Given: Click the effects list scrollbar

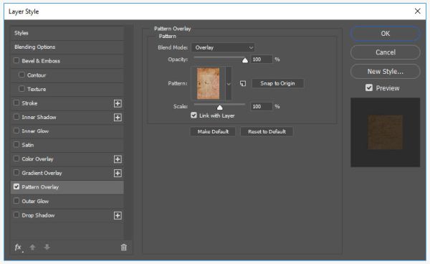Looking at the screenshot, I should pyautogui.click(x=128, y=133).
